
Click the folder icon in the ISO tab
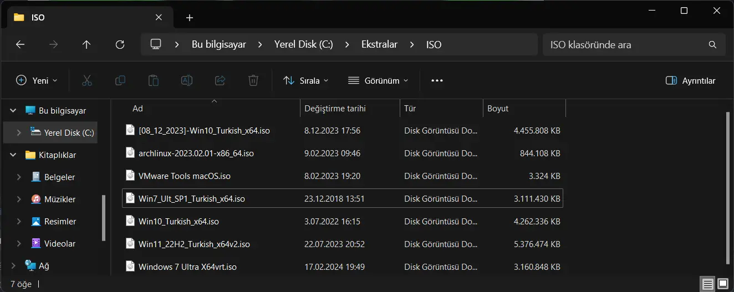(x=19, y=17)
